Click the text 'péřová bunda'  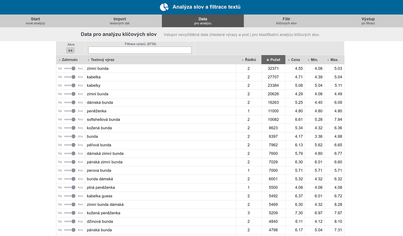(99, 145)
